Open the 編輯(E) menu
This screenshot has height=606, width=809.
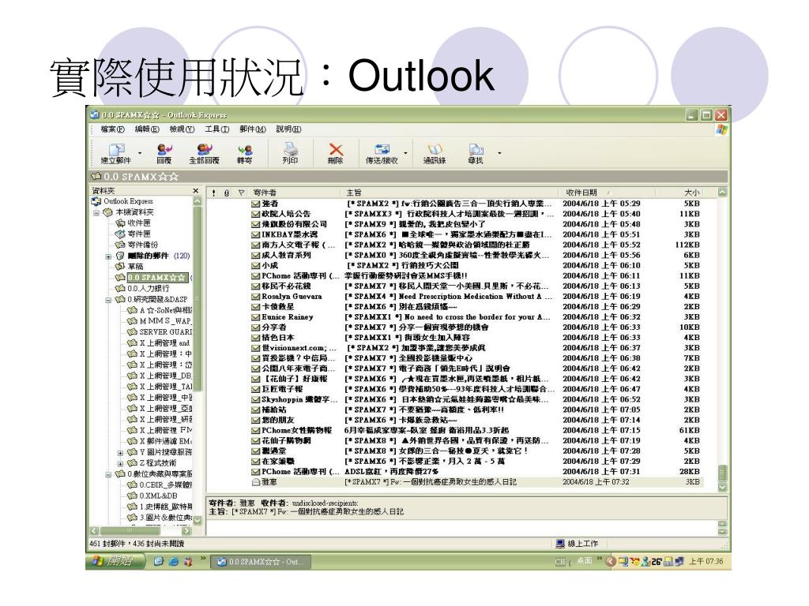pos(147,129)
